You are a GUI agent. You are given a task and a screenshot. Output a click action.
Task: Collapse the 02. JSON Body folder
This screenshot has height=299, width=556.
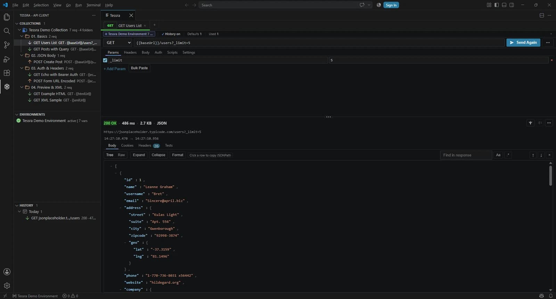(22, 55)
